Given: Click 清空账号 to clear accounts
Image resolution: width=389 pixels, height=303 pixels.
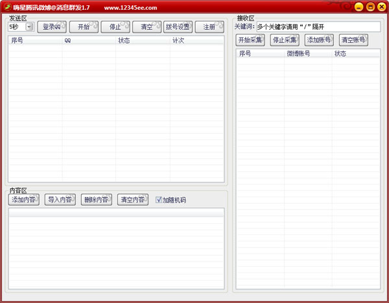Looking at the screenshot, I should tap(353, 40).
